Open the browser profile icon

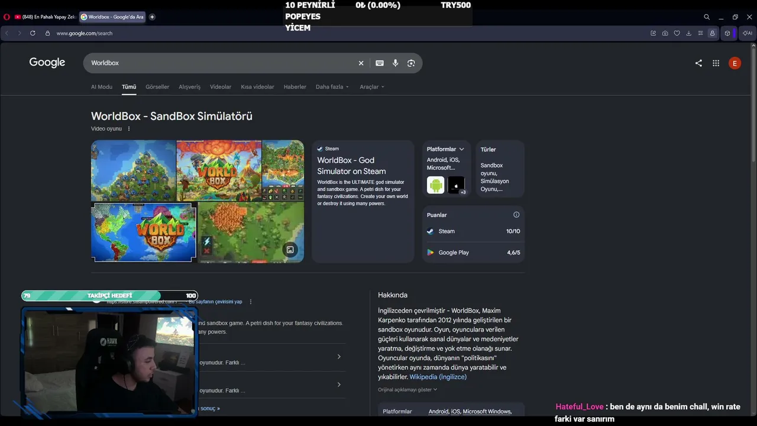[x=713, y=33]
